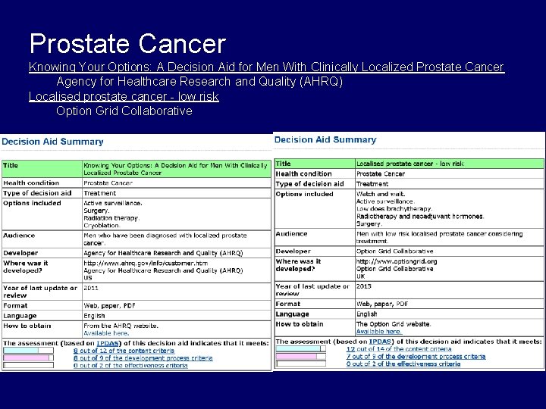The height and width of the screenshot is (409, 546).
Task: Click left Web, paper, PDF format value
Action: [109, 306]
